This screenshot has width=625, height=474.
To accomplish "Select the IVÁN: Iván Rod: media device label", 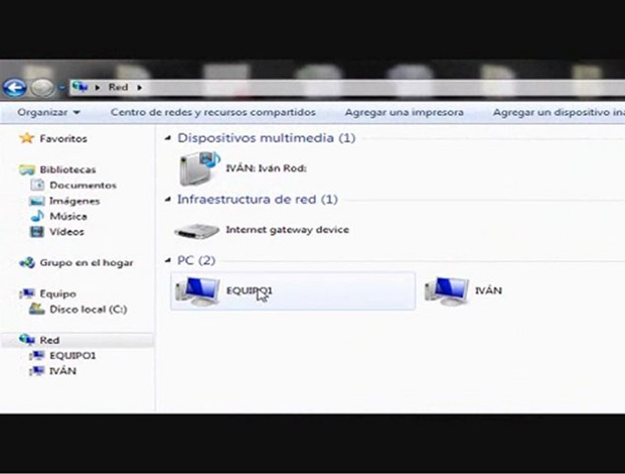I will pyautogui.click(x=266, y=169).
